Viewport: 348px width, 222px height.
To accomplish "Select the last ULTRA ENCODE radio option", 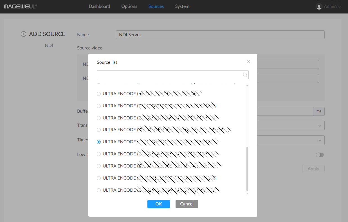I will [x=99, y=190].
